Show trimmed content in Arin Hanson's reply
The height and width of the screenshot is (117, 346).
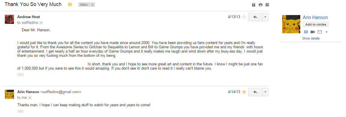point(20,111)
